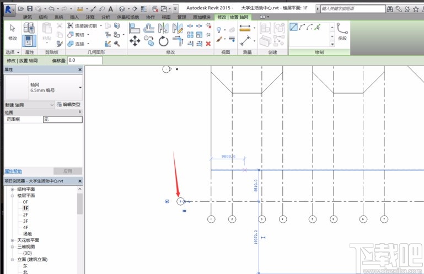Open the 结构 ribbon tab

pyautogui.click(x=42, y=17)
